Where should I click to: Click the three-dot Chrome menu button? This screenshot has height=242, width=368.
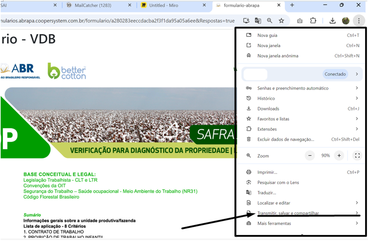358,21
